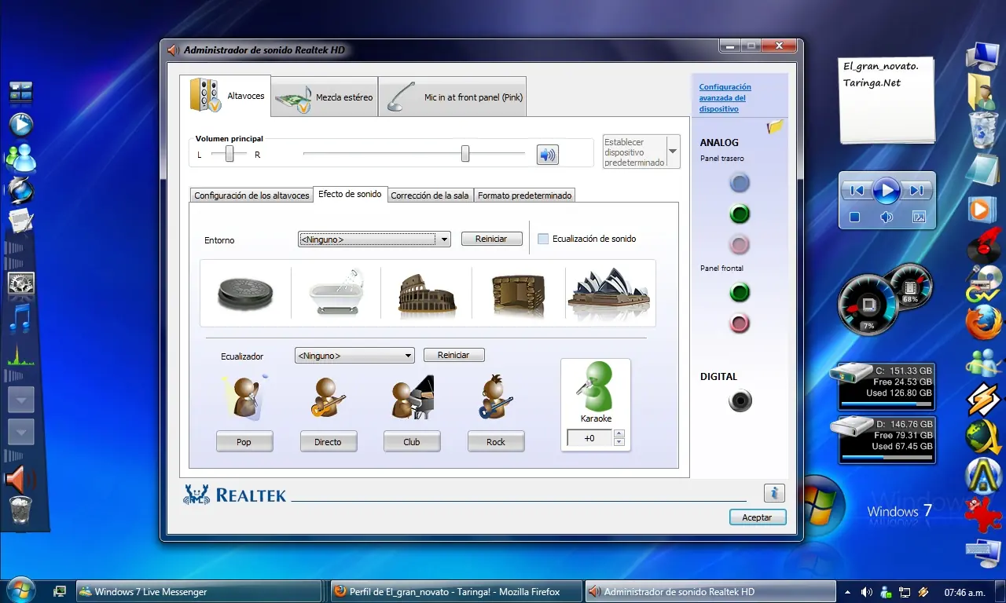Screen dimensions: 1006x603
Task: Click the green rear panel jack
Action: click(x=740, y=214)
